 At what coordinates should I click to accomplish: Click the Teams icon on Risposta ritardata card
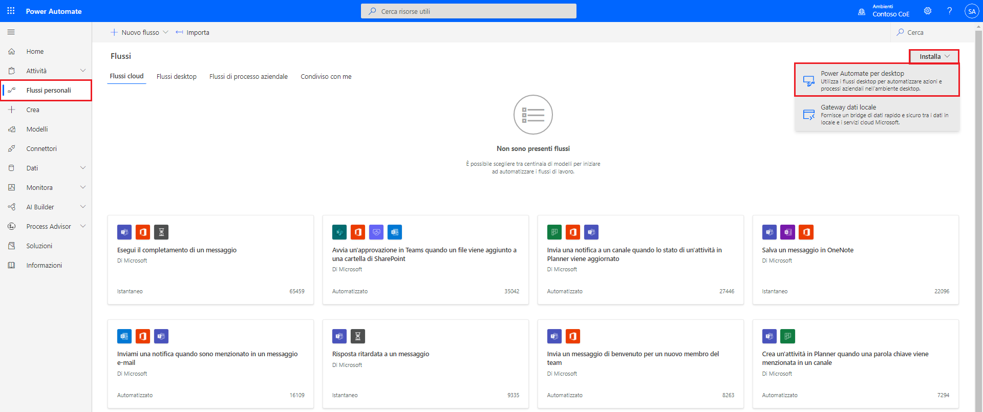coord(339,336)
